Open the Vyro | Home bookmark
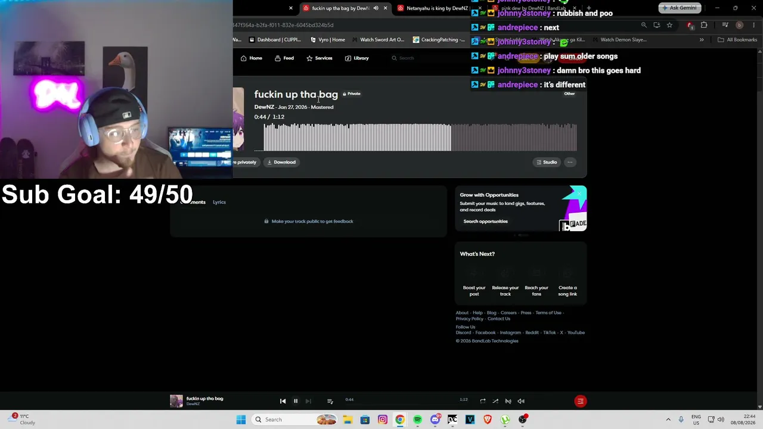The height and width of the screenshot is (429, 763). click(x=328, y=40)
